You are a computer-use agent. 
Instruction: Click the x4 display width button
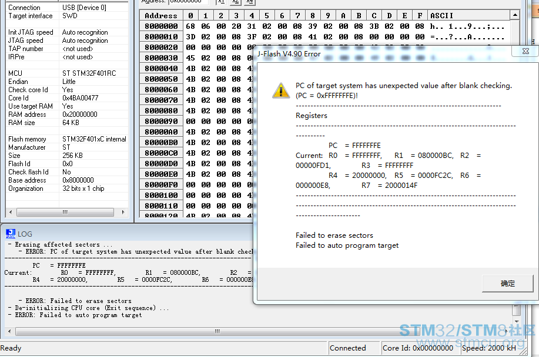coord(250,2)
